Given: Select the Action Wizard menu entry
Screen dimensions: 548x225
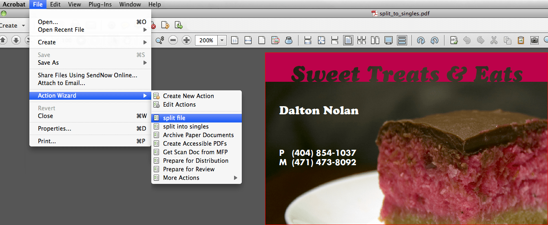Looking at the screenshot, I should 90,96.
